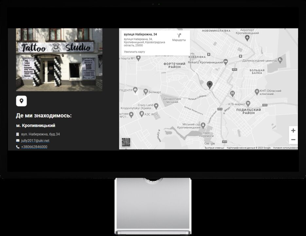Select the Міський сад Кропивницький park pin
Viewport: 306px width, 236px height.
click(x=203, y=125)
